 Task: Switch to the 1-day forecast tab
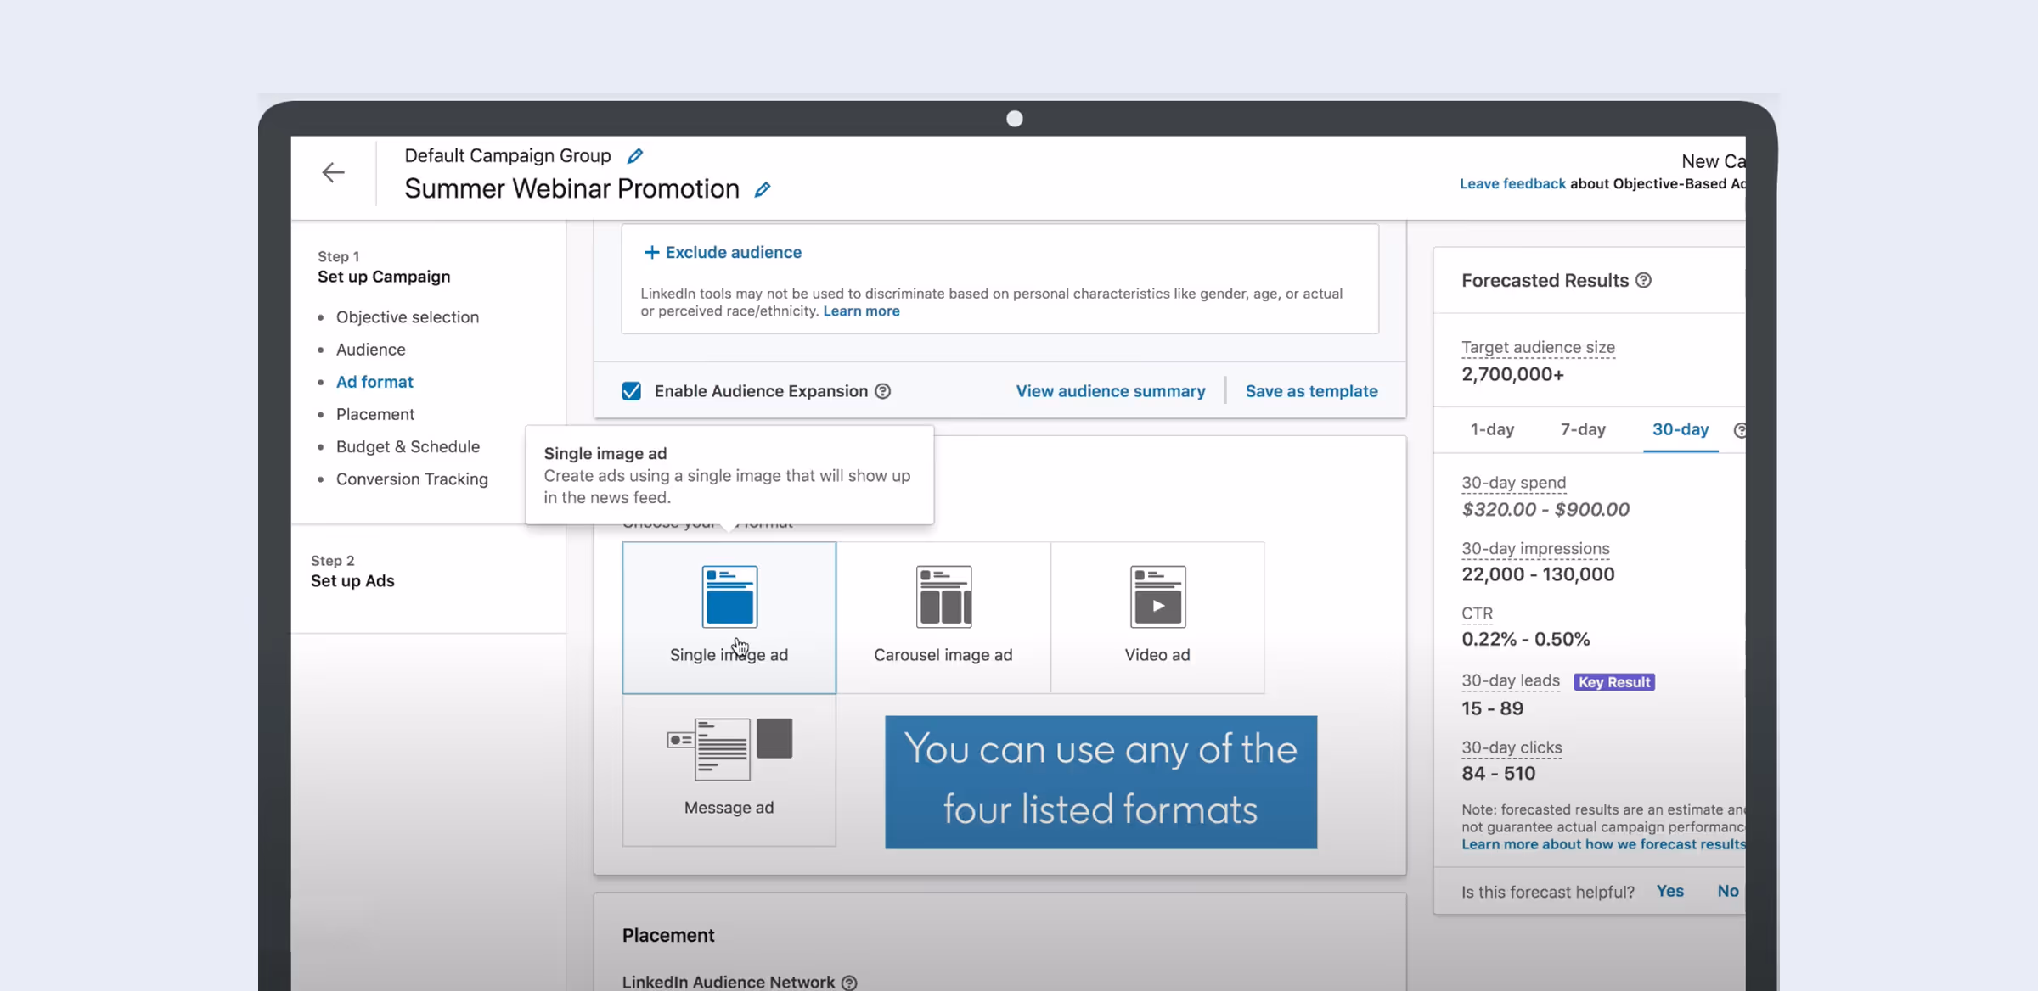point(1492,429)
